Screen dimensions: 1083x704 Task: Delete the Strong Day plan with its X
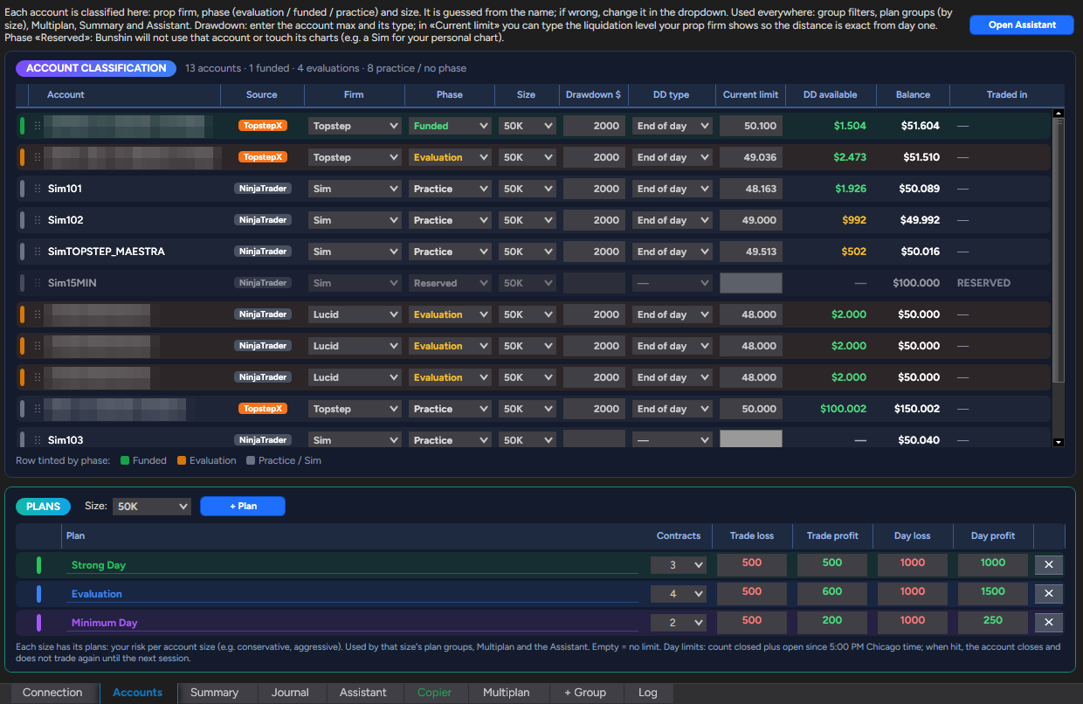pos(1049,564)
